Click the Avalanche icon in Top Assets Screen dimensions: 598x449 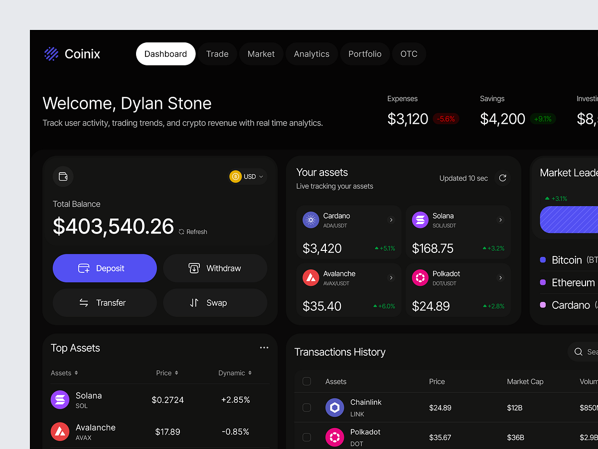[60, 432]
